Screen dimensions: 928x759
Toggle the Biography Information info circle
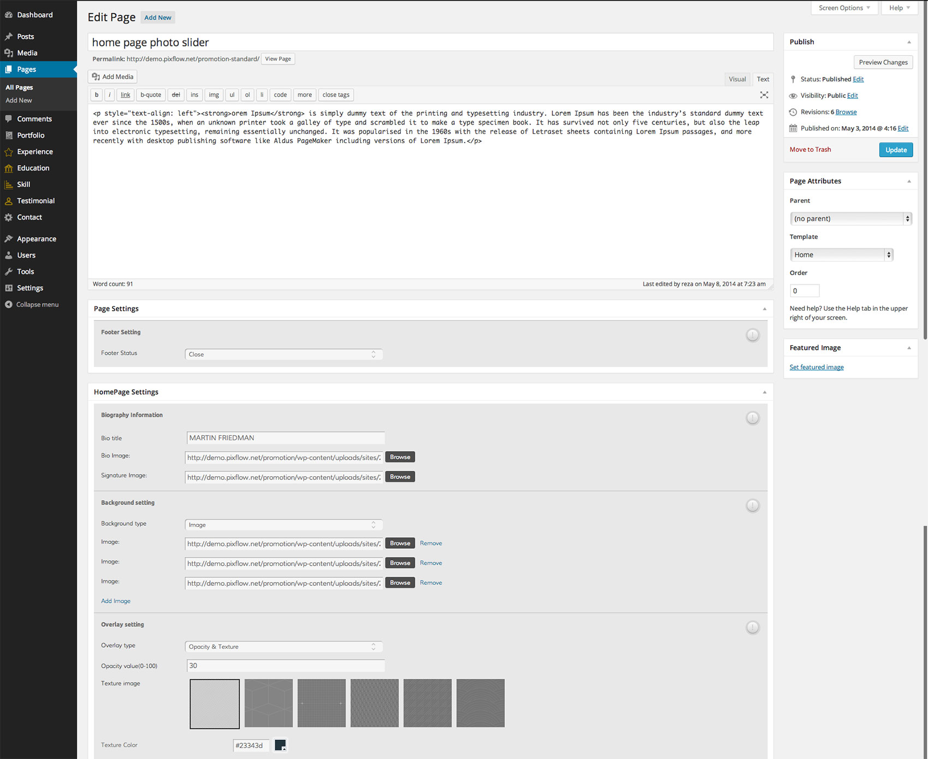click(752, 418)
